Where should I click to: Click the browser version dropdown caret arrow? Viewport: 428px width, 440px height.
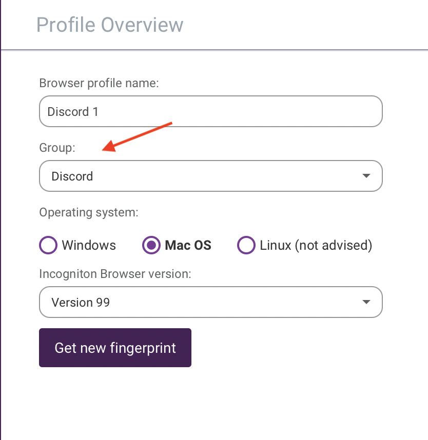click(x=366, y=302)
